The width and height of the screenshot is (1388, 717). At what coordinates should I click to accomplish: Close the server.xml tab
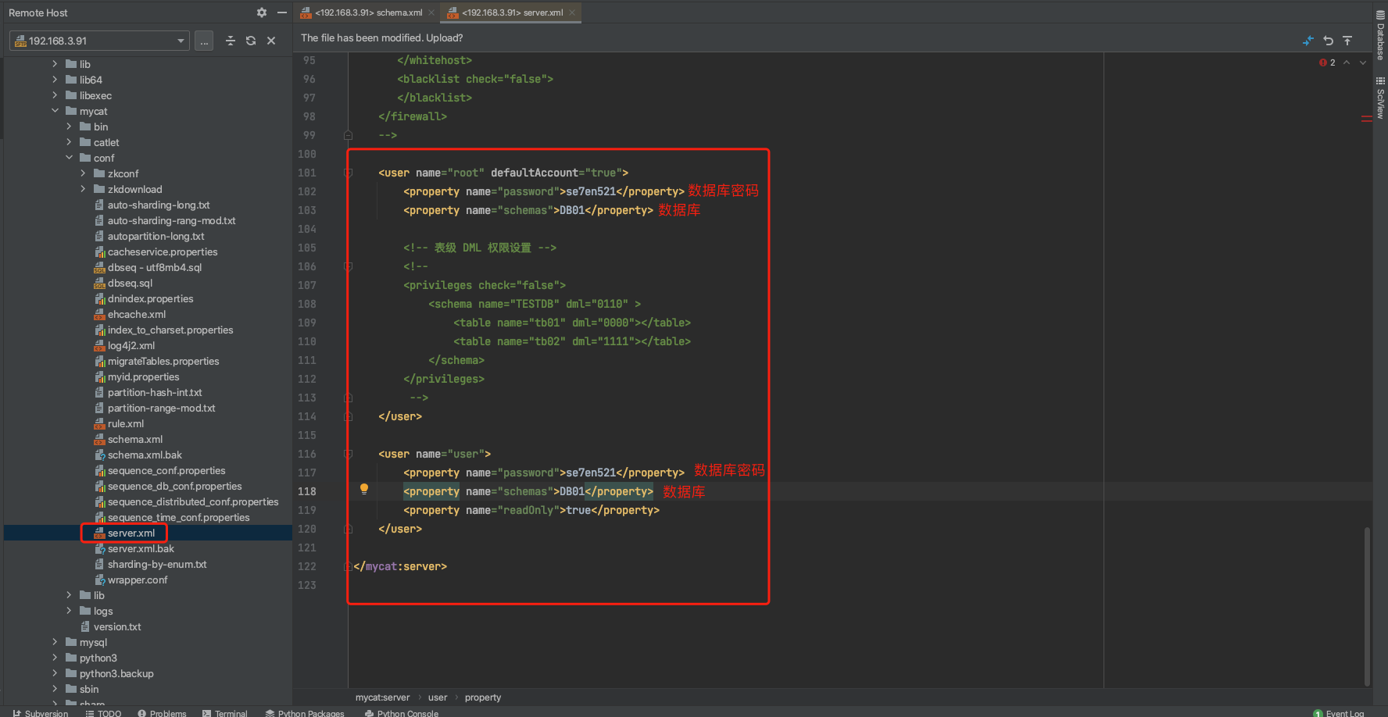point(572,12)
